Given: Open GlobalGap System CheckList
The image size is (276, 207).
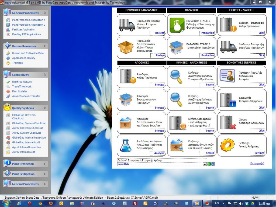Looking at the screenshot, I should 29,123.
